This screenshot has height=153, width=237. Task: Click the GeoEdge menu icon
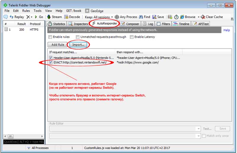click(x=87, y=11)
